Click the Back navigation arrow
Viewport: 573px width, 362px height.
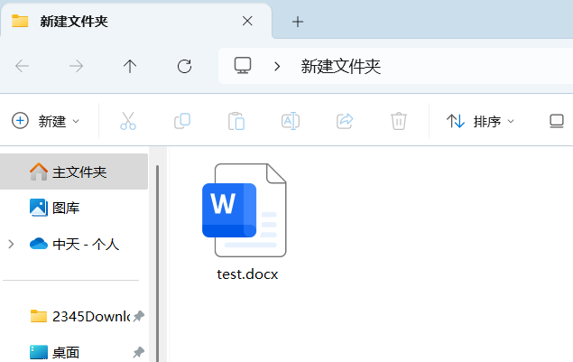pyautogui.click(x=22, y=66)
